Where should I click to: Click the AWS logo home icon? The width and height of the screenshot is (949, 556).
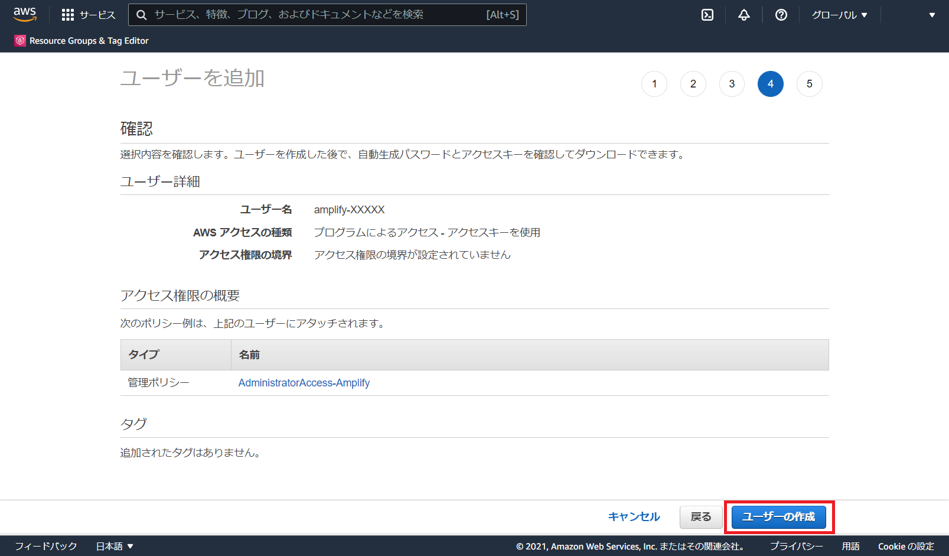click(25, 14)
